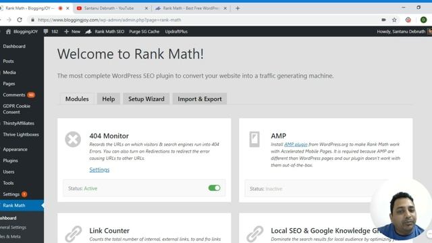Viewport: 432px width, 243px height.
Task: Click the 404 Monitor module title
Action: tap(109, 136)
